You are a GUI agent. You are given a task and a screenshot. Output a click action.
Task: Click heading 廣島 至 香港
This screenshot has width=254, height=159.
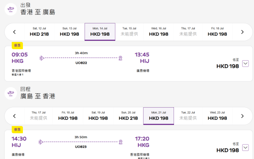click(x=38, y=96)
